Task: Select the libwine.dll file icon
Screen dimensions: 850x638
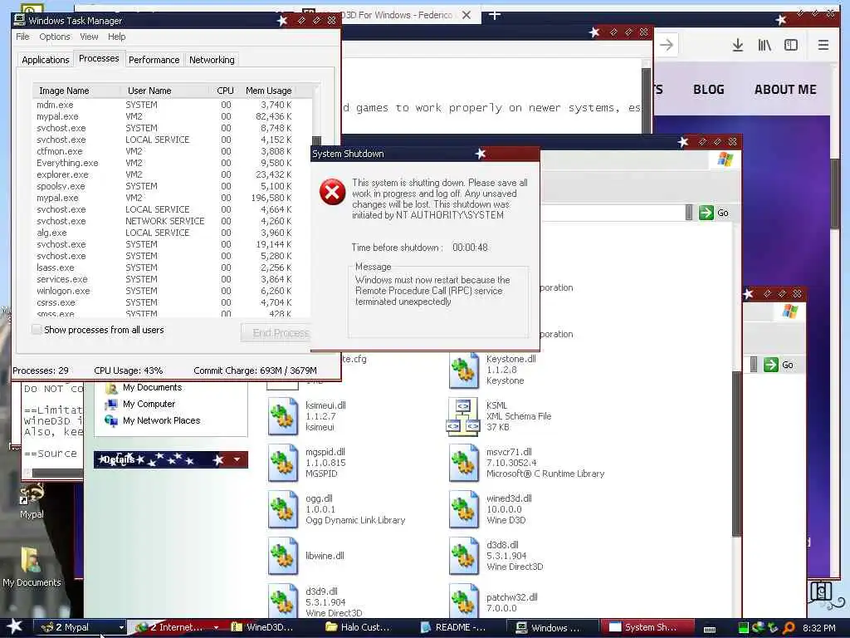Action: [283, 556]
